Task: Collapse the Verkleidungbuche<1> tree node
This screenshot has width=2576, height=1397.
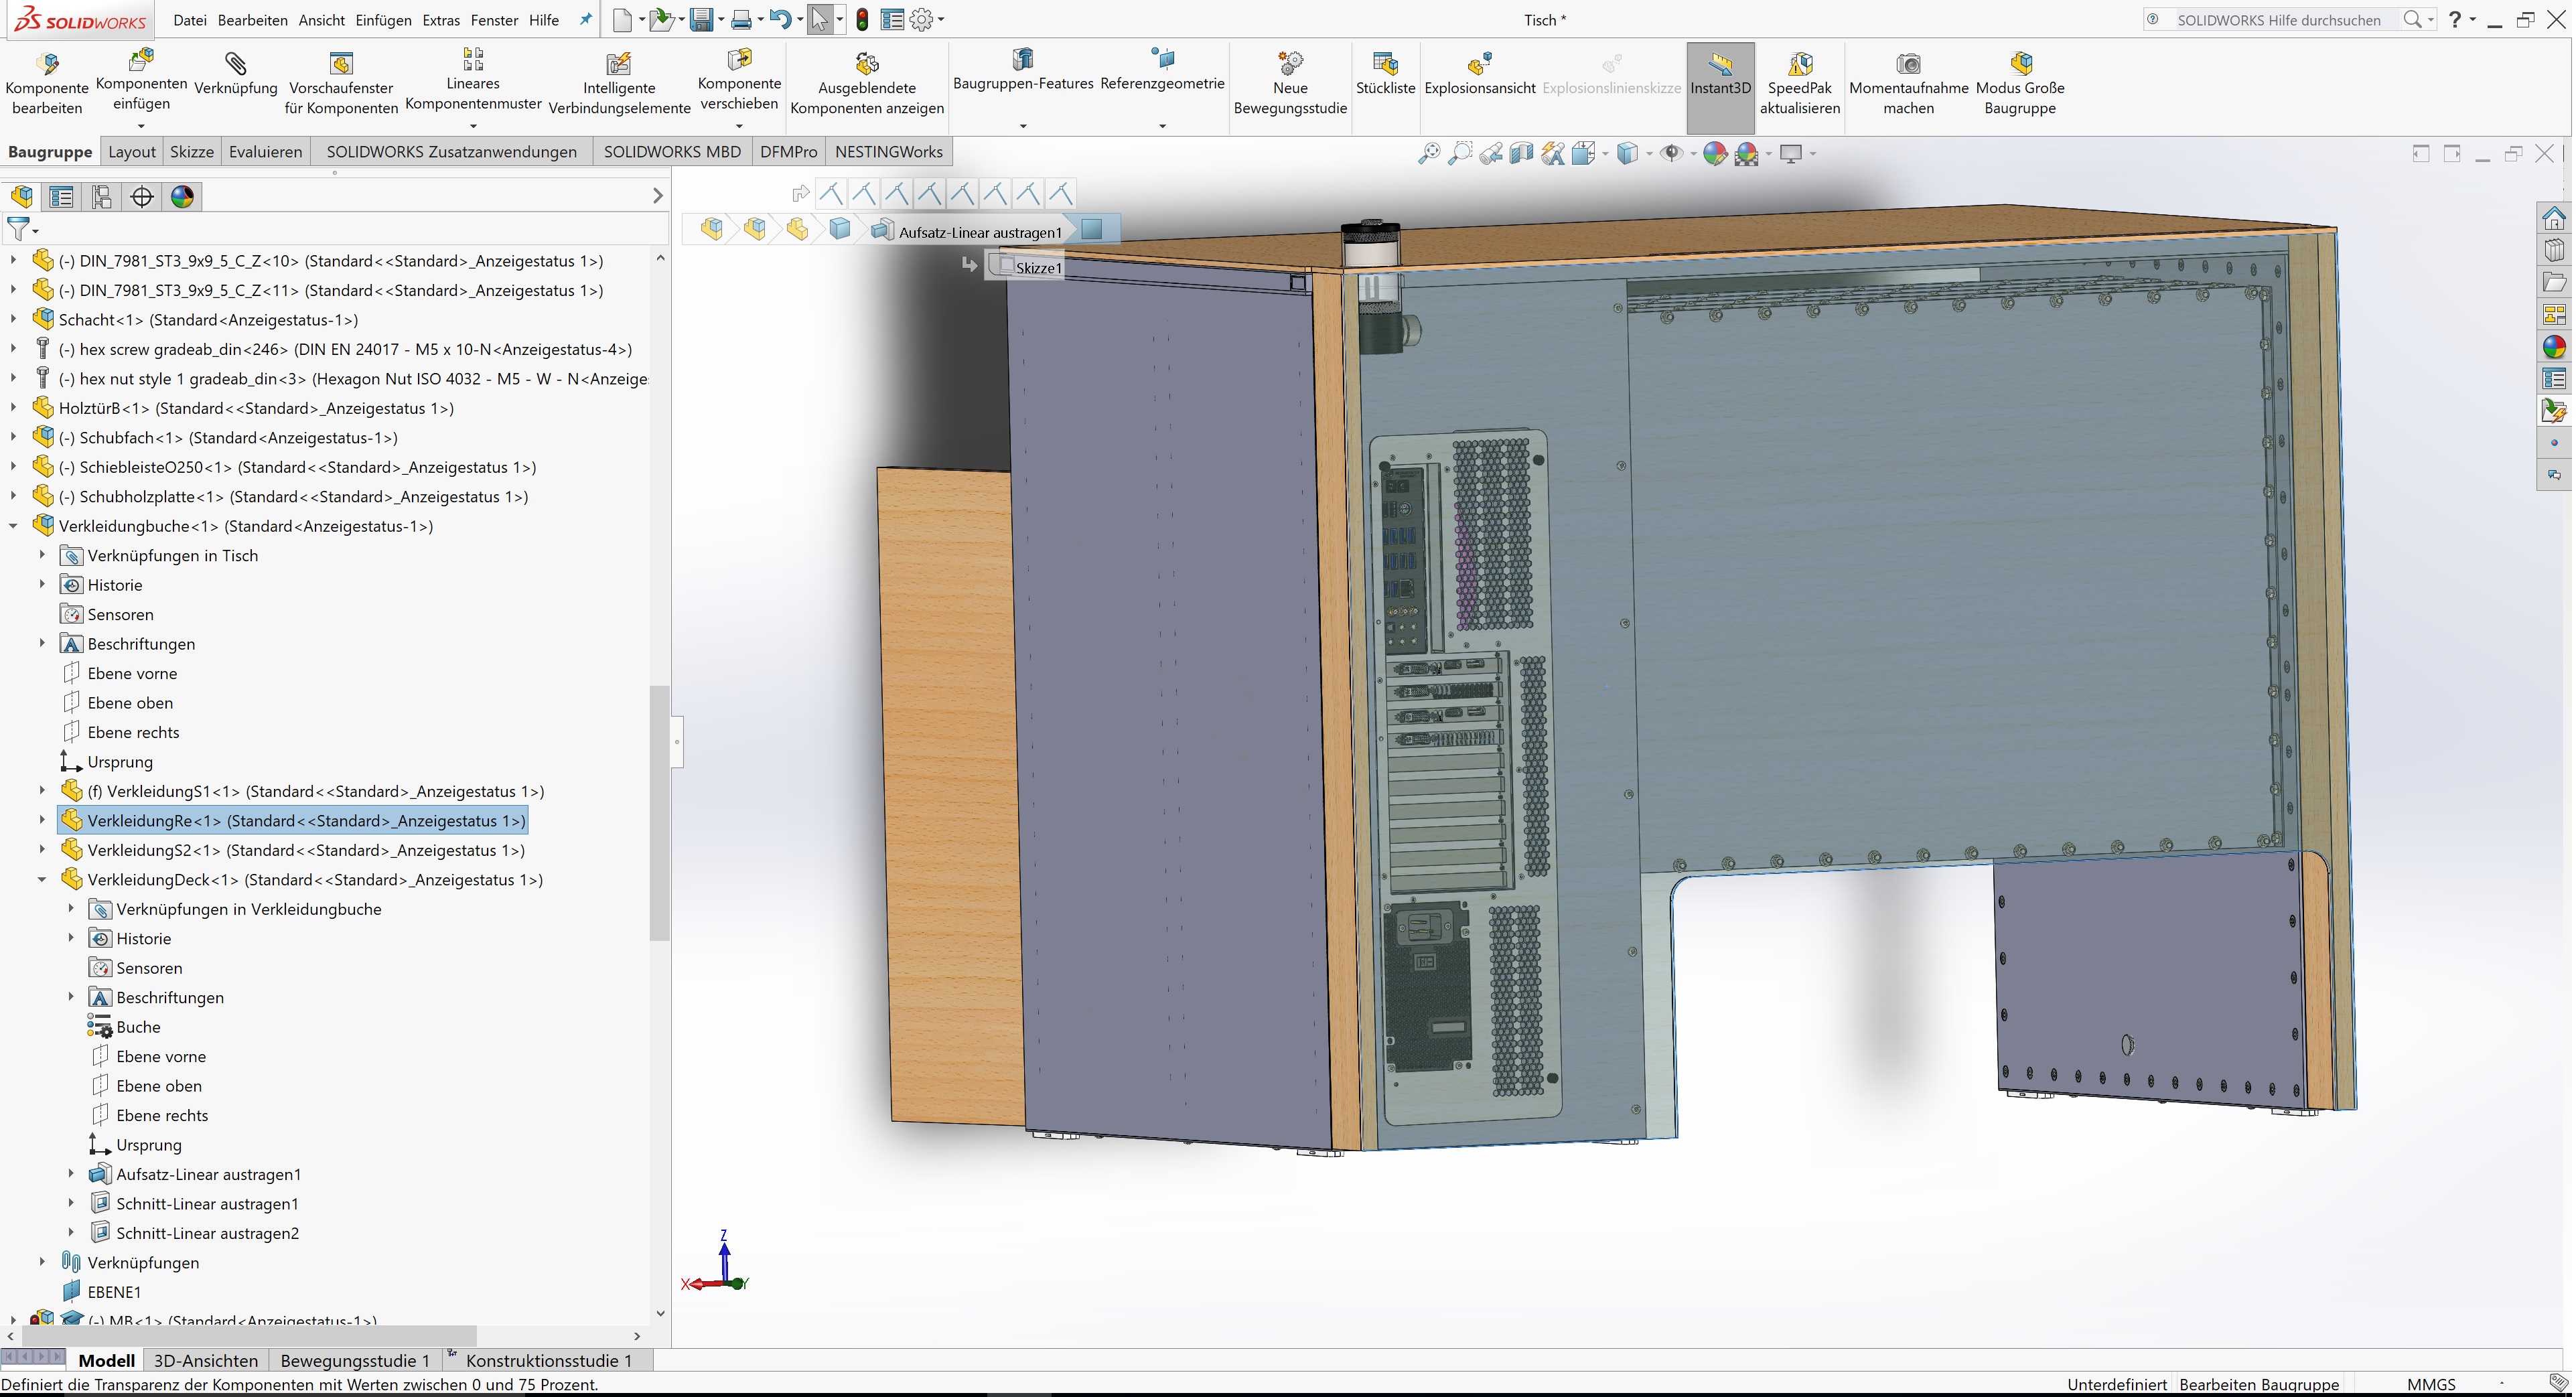Action: pyautogui.click(x=13, y=526)
